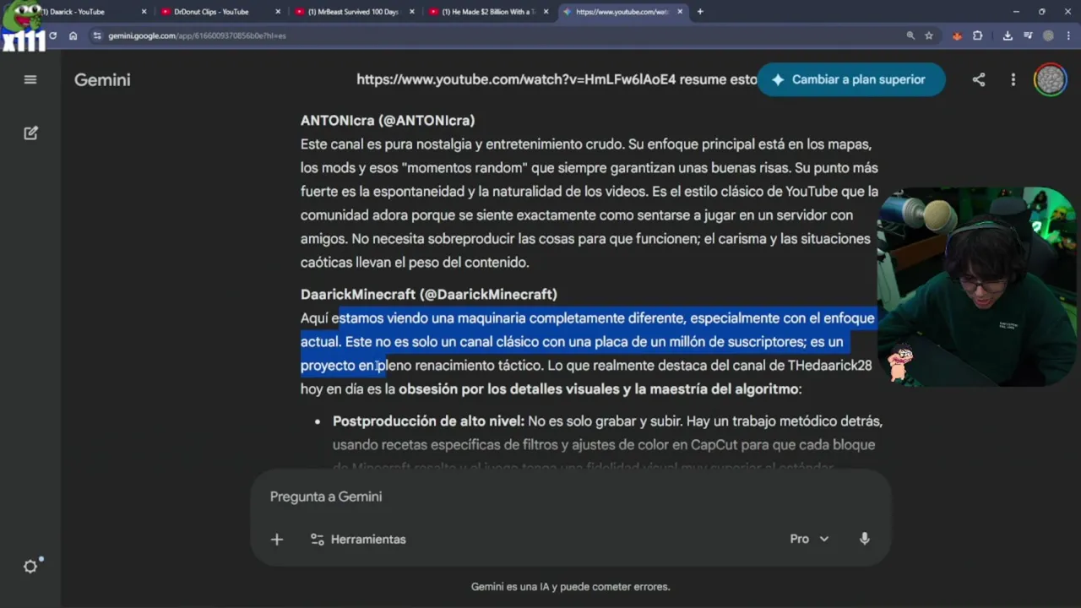Click the plus icon to add files
Image resolution: width=1081 pixels, height=608 pixels.
277,539
